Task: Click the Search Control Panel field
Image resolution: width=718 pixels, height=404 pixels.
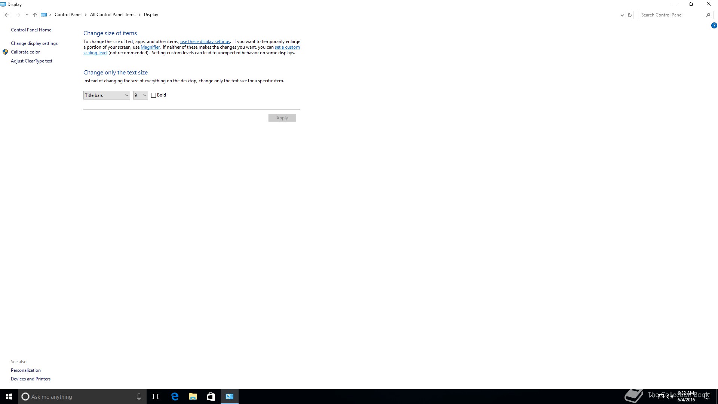Action: pyautogui.click(x=671, y=15)
